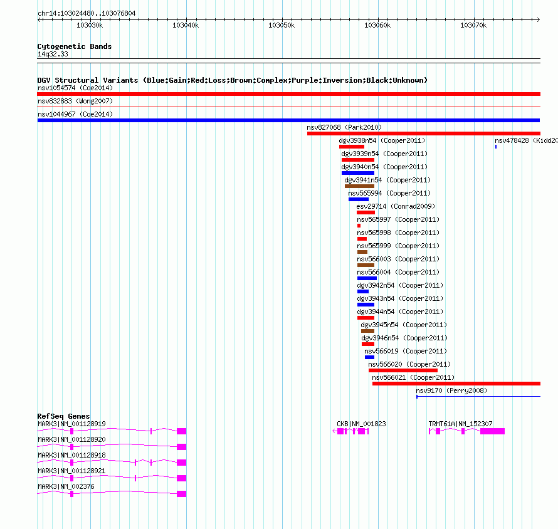Open dgv3945n54 (Cooper2011) variant
The image size is (558, 529).
coord(404,325)
